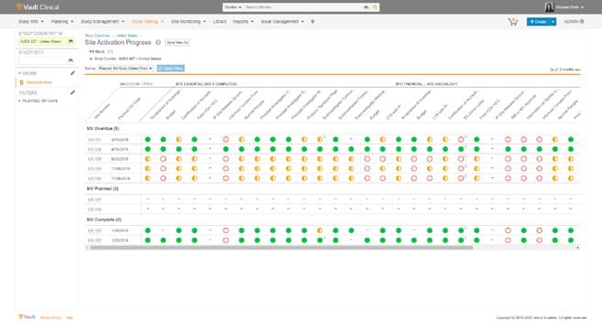This screenshot has height=331, width=602.
Task: Open the Study Startup menu
Action: (x=148, y=21)
